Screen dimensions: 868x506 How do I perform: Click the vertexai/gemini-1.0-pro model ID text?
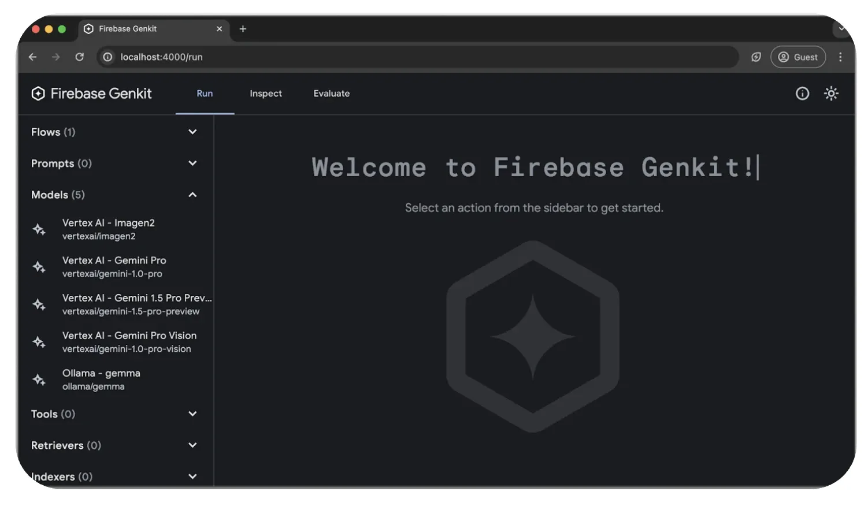pyautogui.click(x=112, y=274)
